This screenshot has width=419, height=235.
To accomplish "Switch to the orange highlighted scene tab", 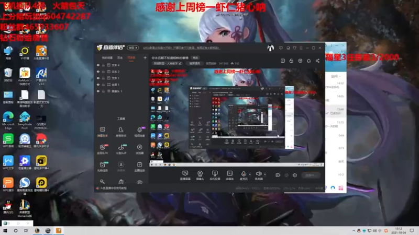I will click(131, 58).
